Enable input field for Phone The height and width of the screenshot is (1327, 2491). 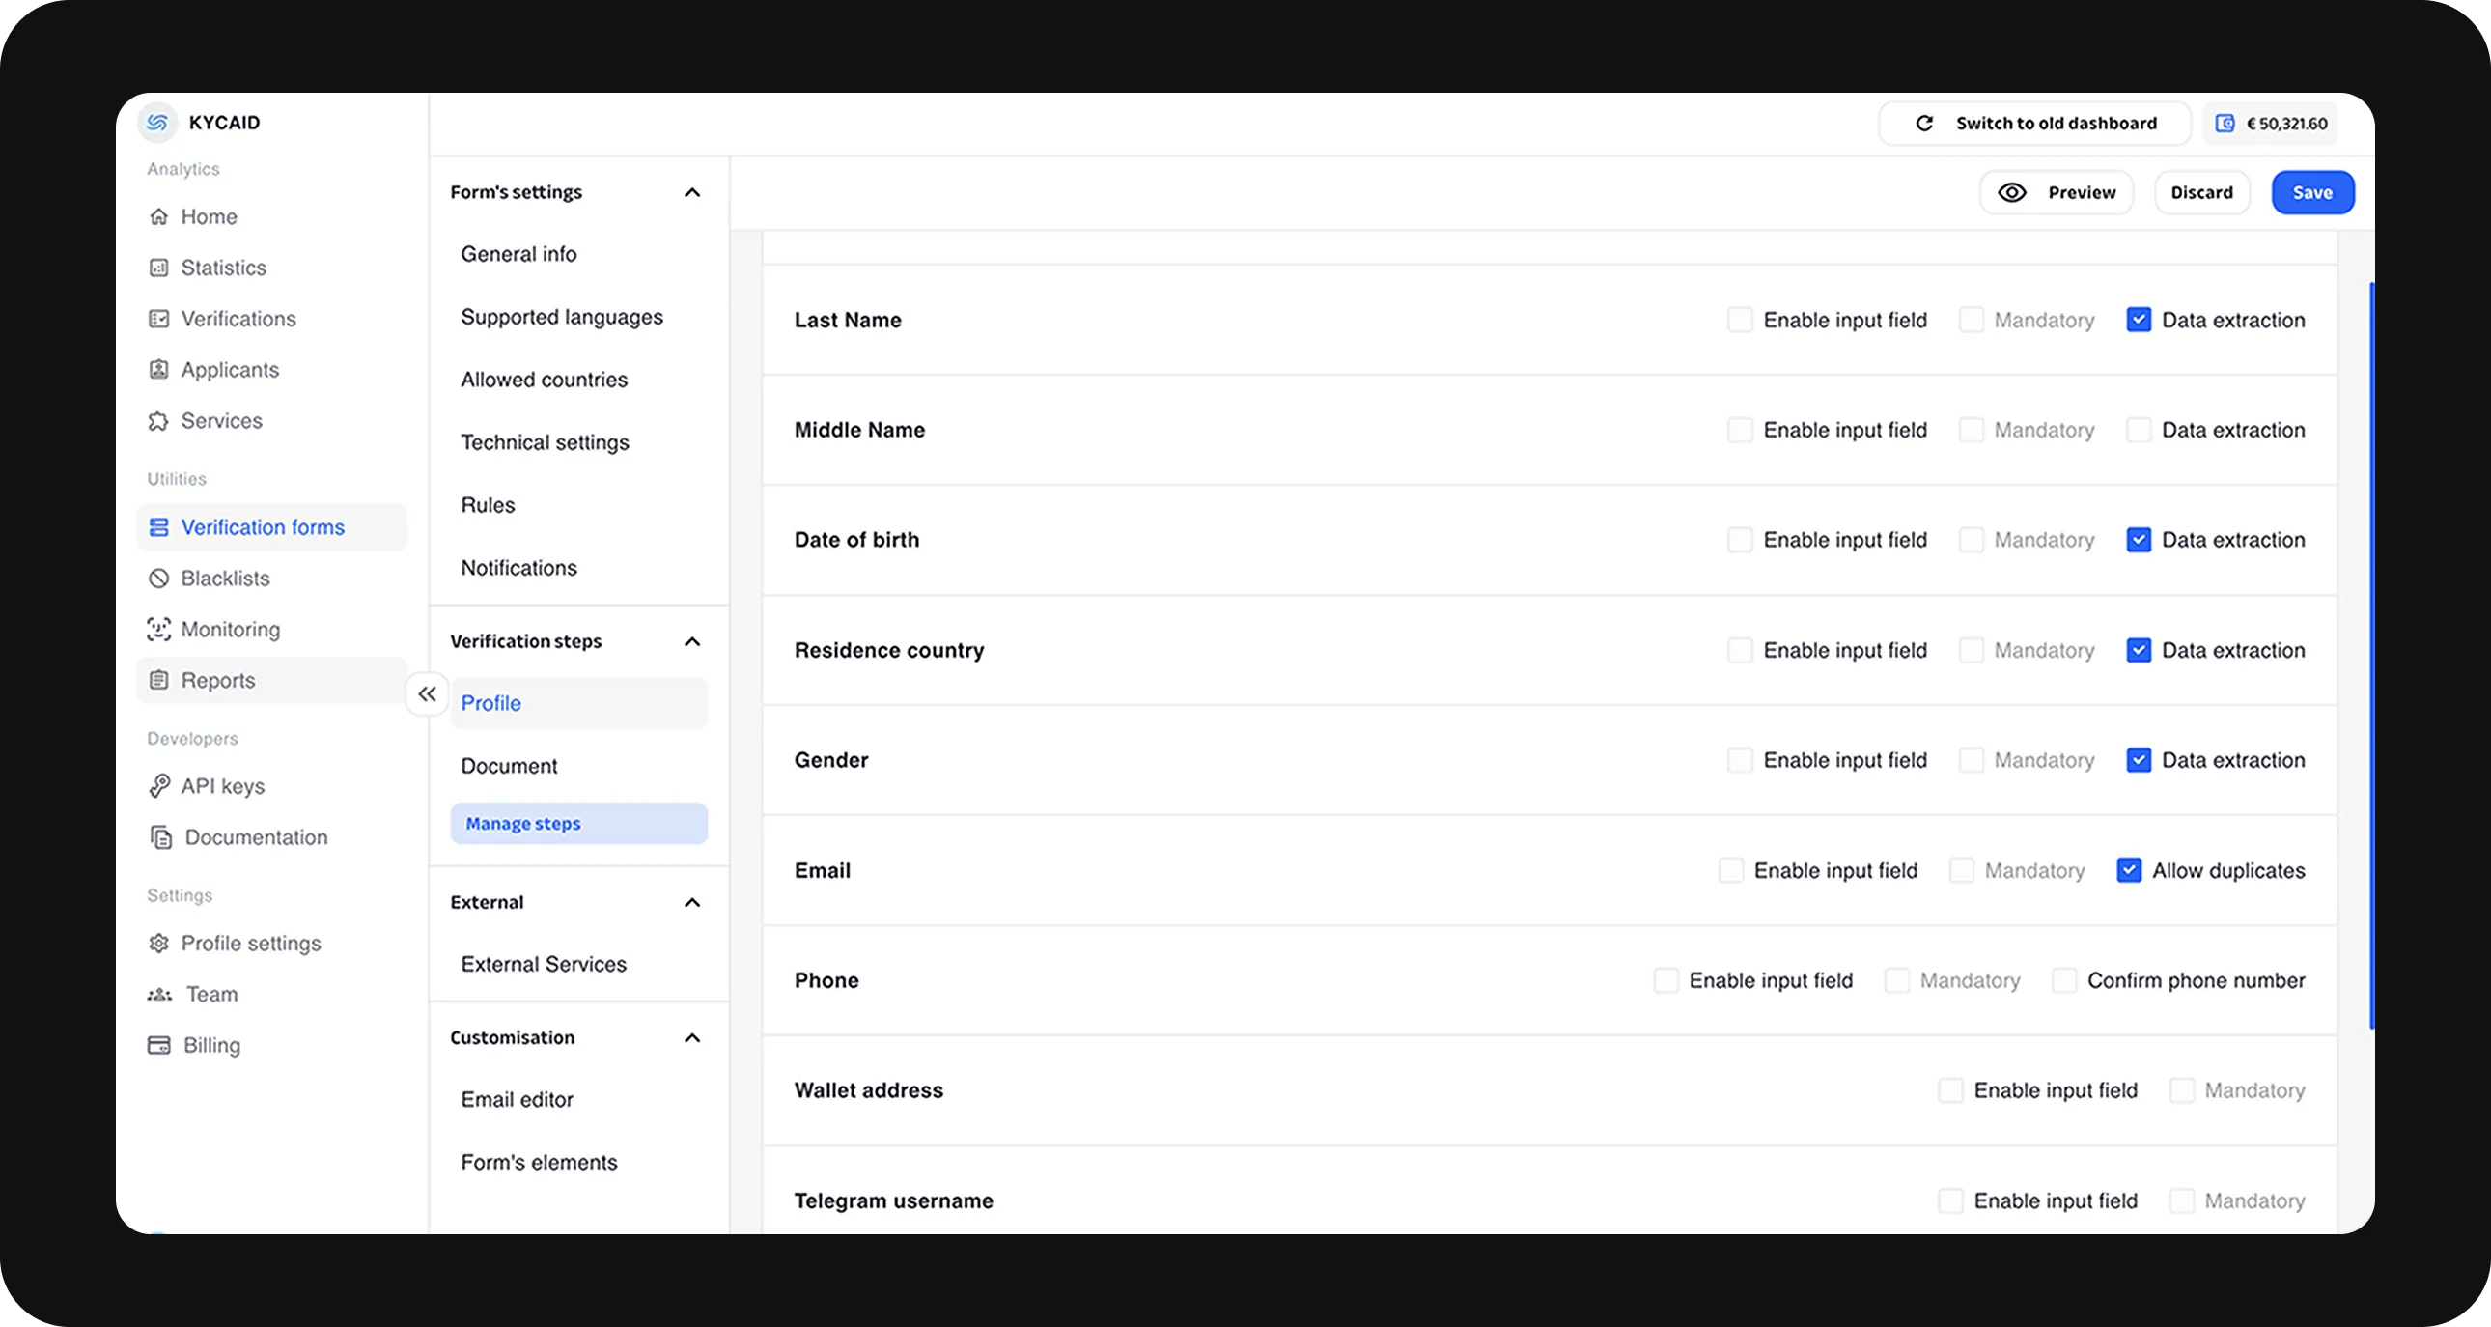(x=1664, y=979)
